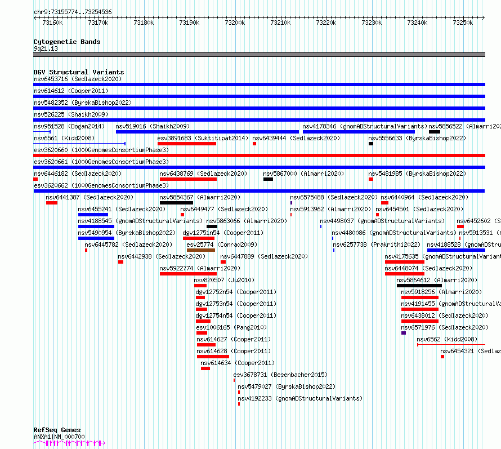501x449 pixels.
Task: Click the nsv5490954 (ByrskaBishop2022) blue bar
Action: (96, 238)
